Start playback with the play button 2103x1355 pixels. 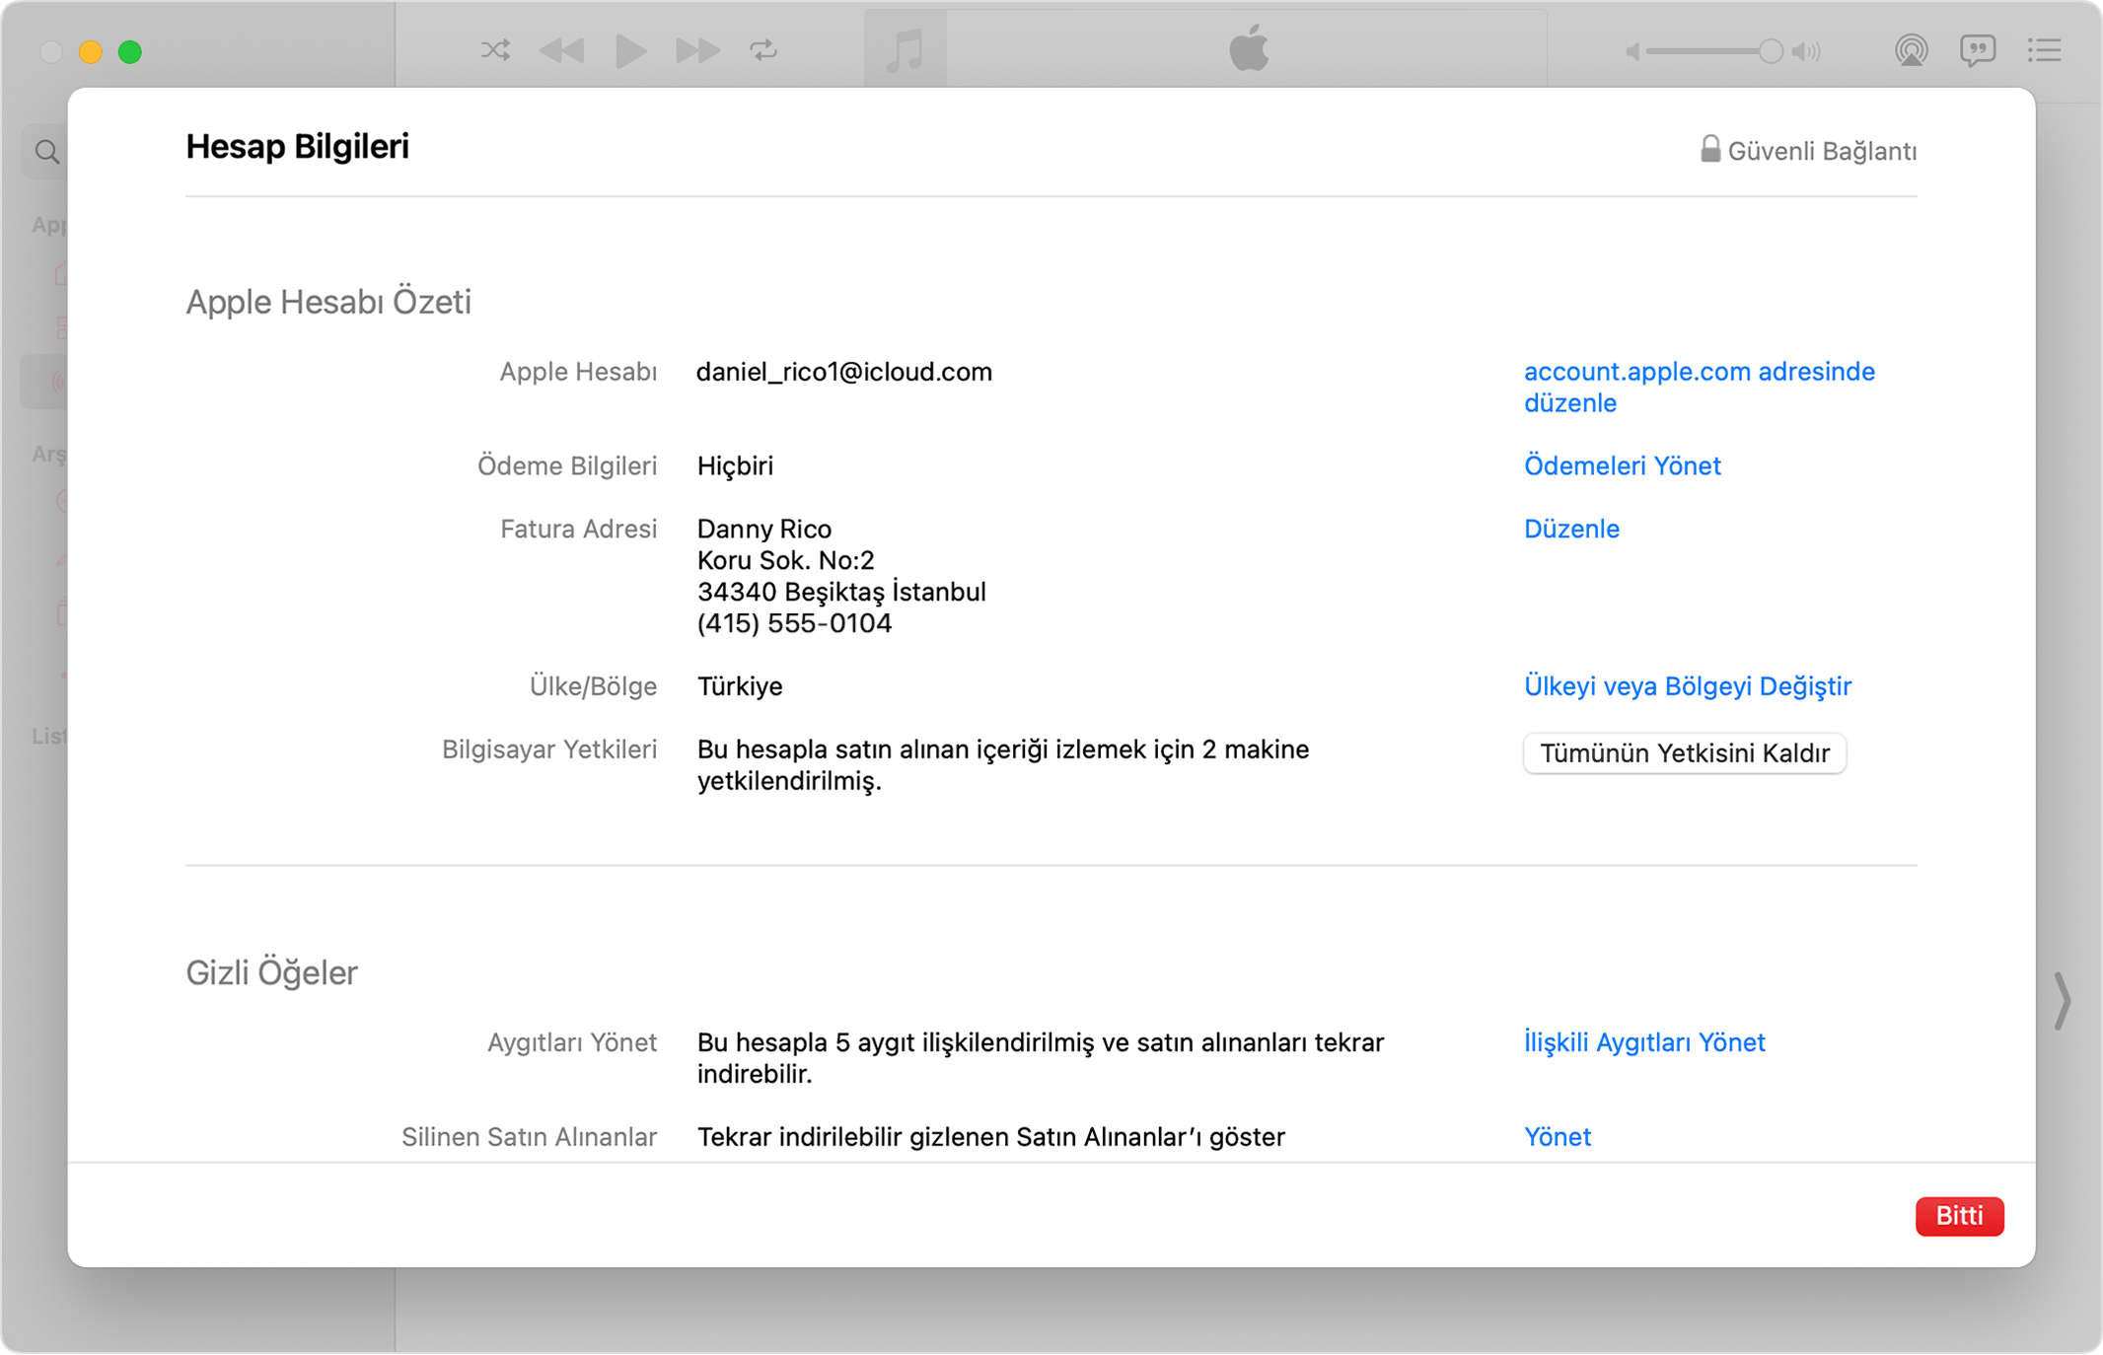(x=630, y=50)
